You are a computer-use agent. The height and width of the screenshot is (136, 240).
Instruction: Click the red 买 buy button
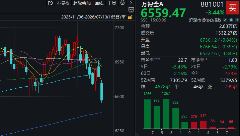click(x=233, y=8)
